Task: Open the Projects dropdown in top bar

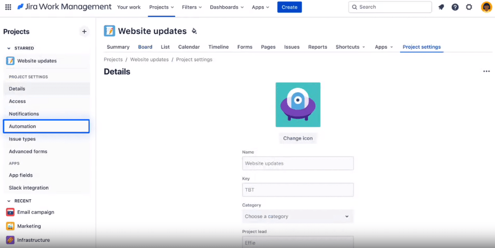Action: [161, 7]
